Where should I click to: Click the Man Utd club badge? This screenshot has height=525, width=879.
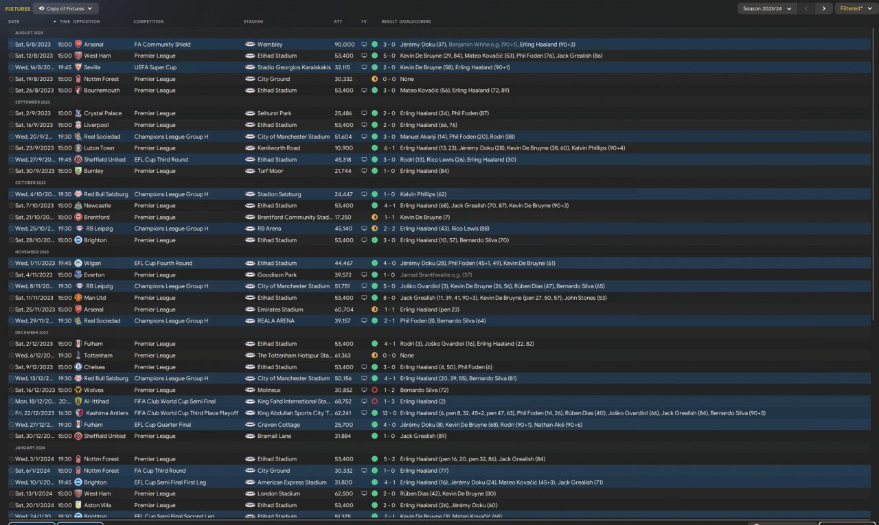[78, 298]
